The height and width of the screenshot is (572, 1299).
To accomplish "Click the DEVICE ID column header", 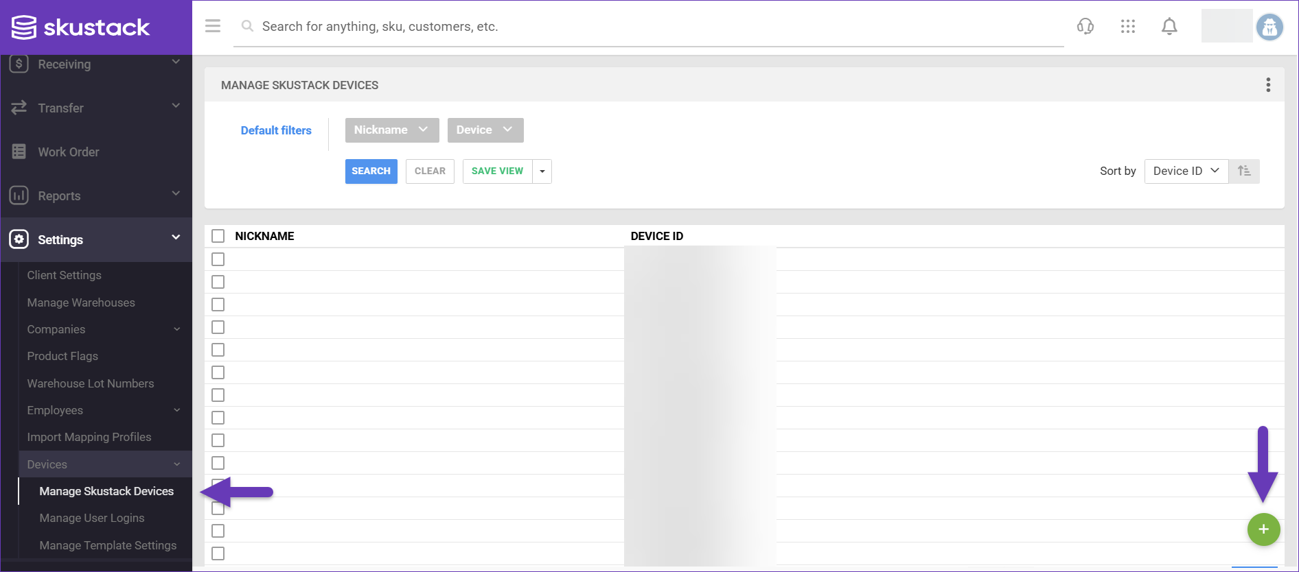I will 657,236.
